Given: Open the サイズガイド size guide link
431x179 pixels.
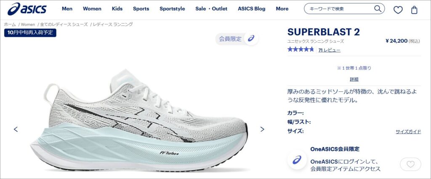Looking at the screenshot, I should 408,132.
